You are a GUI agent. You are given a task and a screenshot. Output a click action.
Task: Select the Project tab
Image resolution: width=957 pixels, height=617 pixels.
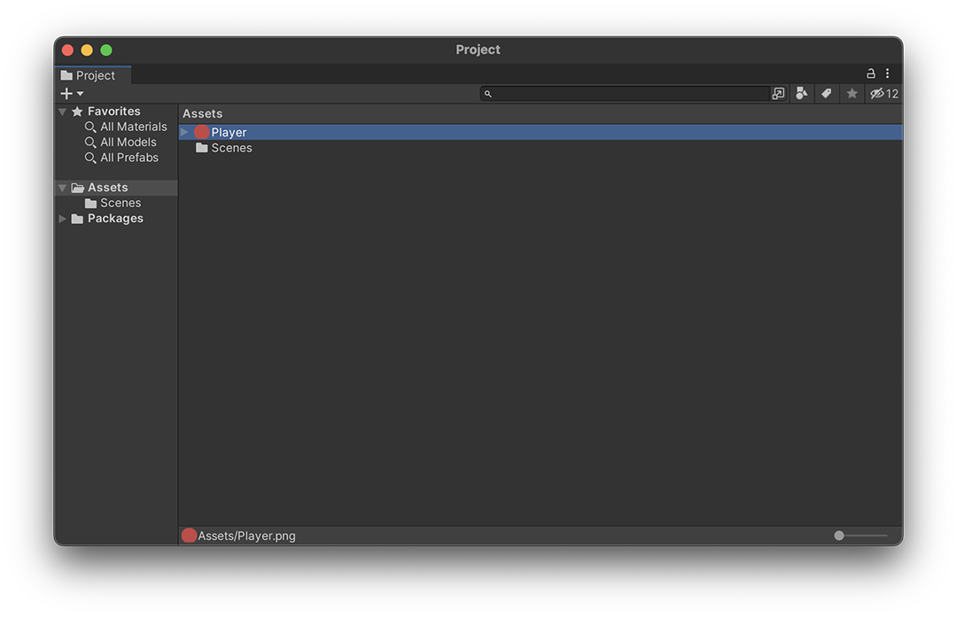(x=93, y=75)
